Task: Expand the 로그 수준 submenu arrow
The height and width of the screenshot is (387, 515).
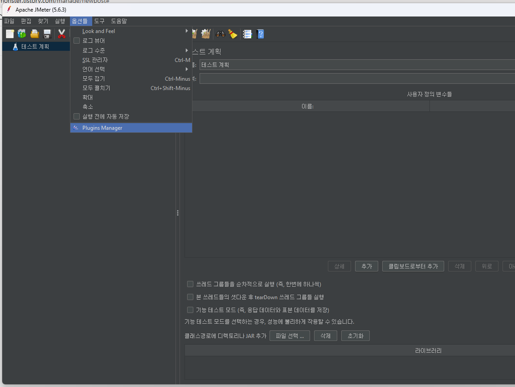Action: point(187,50)
